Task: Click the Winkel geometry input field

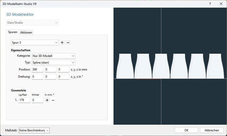Action: click(38, 100)
